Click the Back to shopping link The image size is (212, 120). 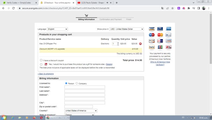pos(46,74)
